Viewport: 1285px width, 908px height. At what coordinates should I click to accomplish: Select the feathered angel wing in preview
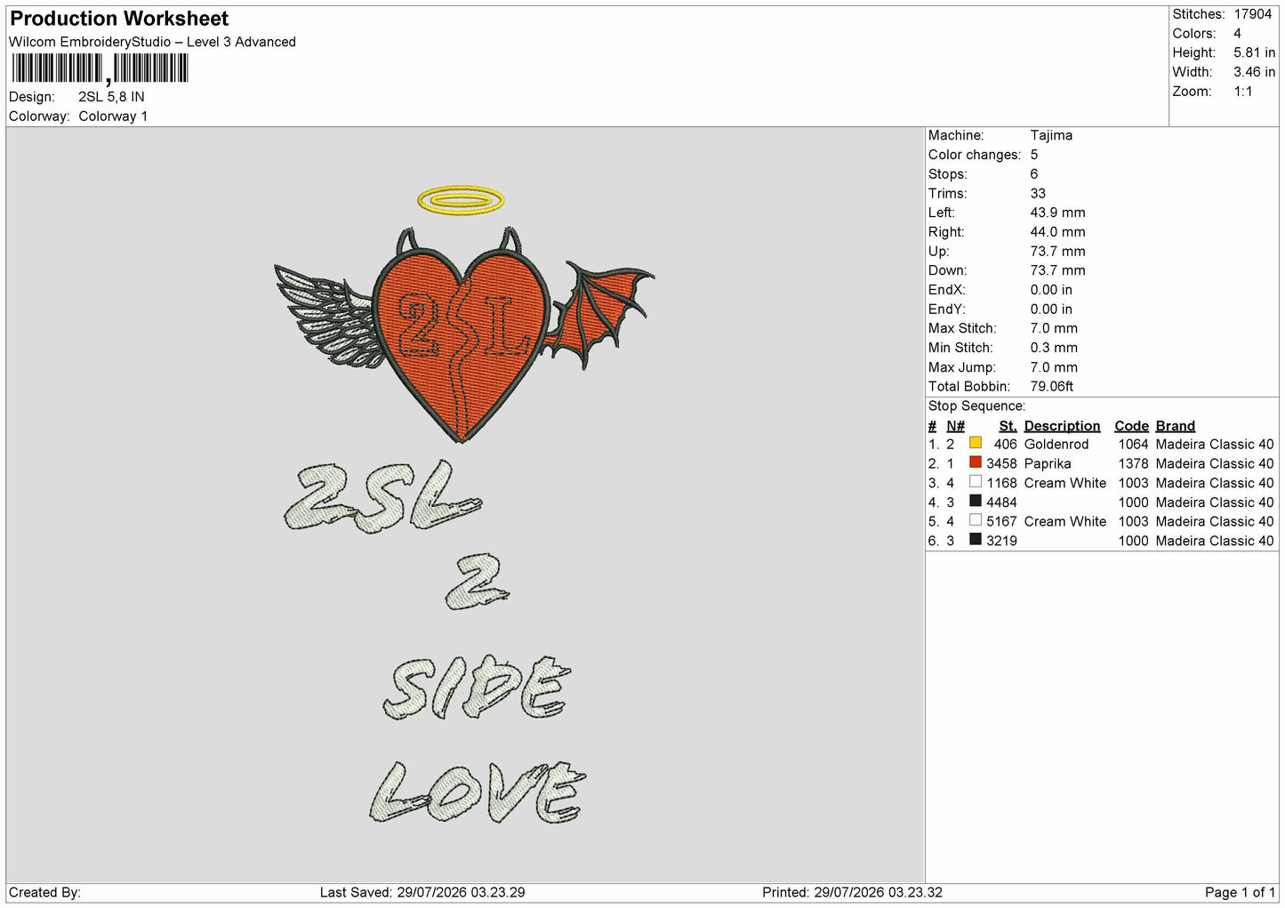tap(327, 316)
